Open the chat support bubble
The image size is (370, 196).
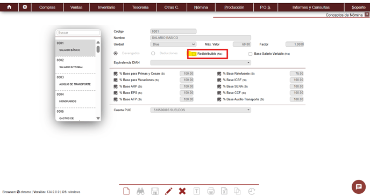tap(359, 187)
